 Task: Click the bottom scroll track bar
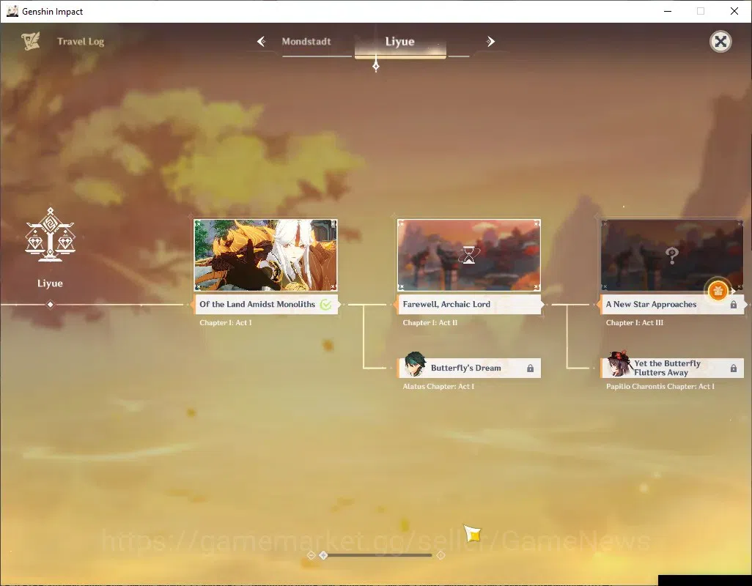tap(376, 555)
